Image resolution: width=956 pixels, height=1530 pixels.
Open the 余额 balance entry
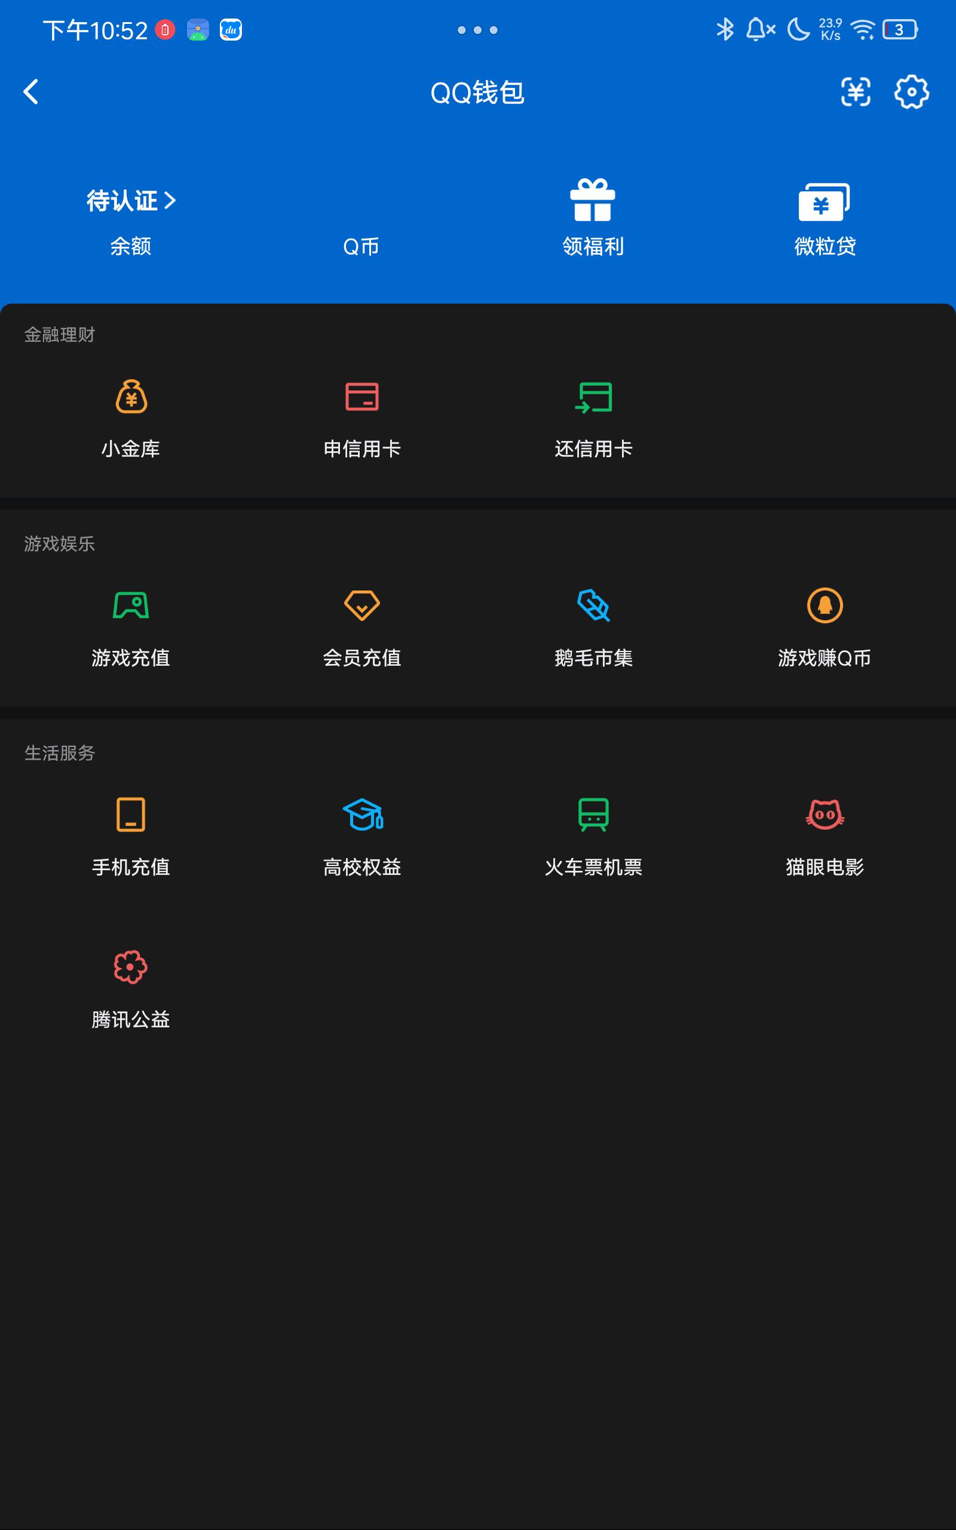[x=131, y=246]
